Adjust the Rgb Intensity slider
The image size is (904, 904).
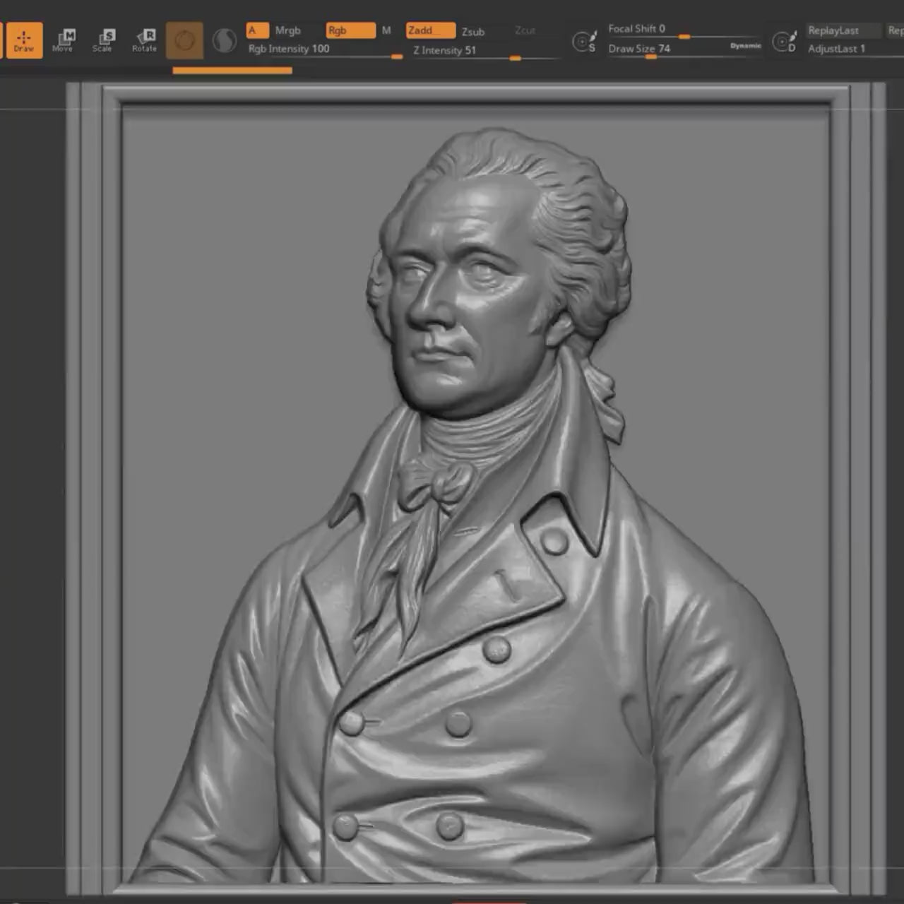click(325, 50)
